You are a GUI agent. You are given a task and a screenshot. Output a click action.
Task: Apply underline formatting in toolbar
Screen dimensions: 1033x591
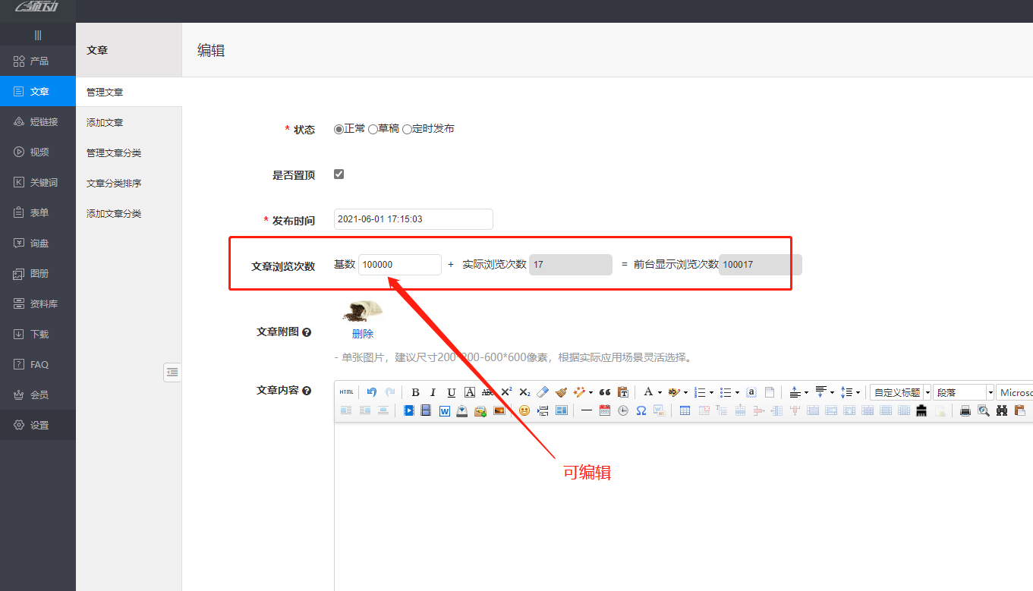451,392
